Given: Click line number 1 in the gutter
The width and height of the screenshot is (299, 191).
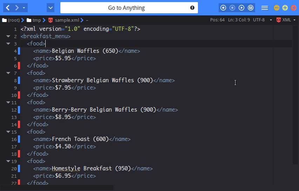Looking at the screenshot, I should [x=15, y=29].
